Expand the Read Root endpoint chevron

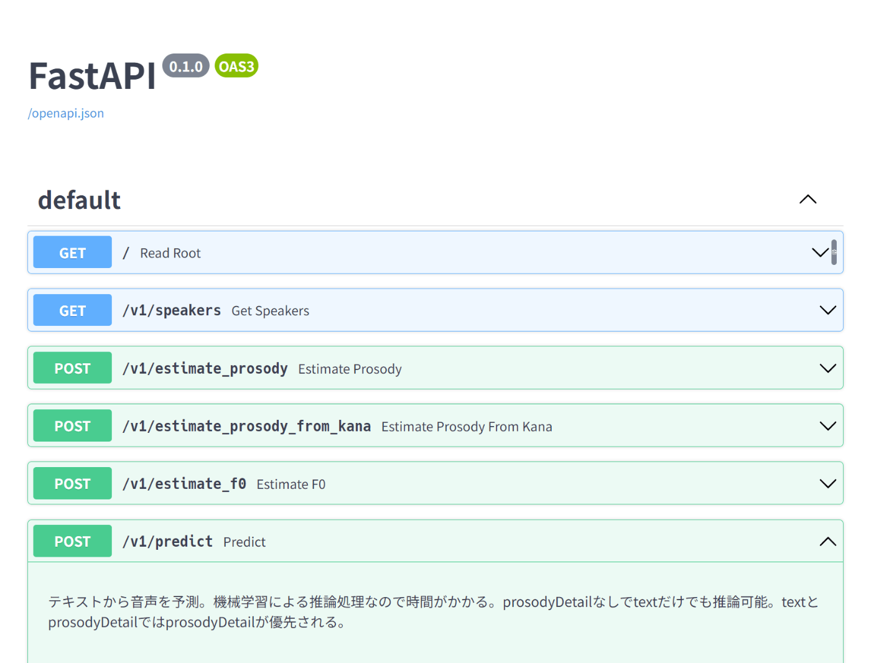pyautogui.click(x=820, y=253)
